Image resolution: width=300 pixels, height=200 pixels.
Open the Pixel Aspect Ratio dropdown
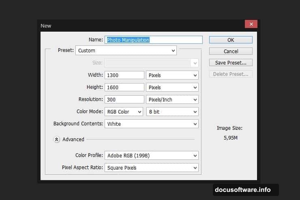(x=152, y=168)
